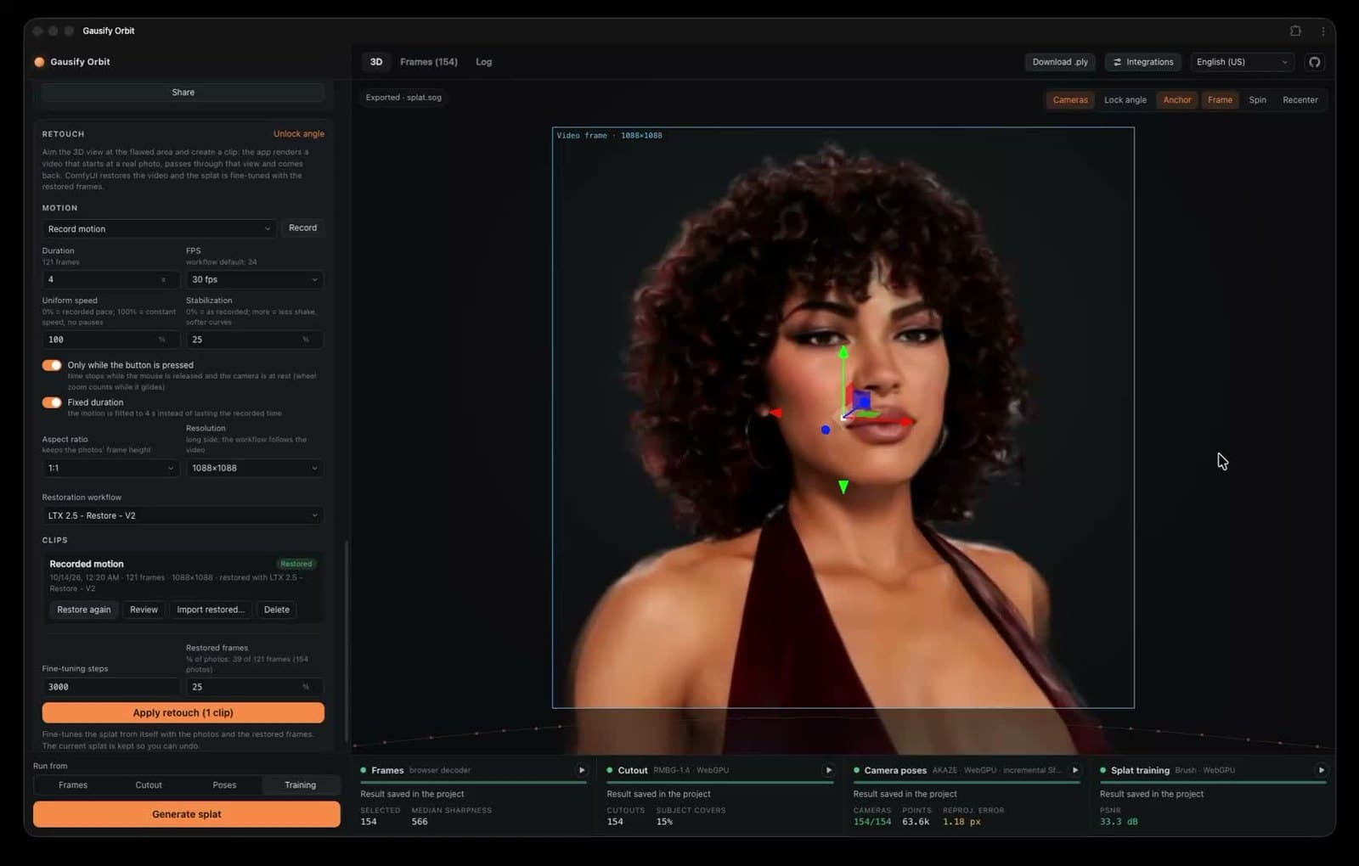This screenshot has width=1359, height=866.
Task: Toggle the Anchor view option
Action: coord(1176,100)
